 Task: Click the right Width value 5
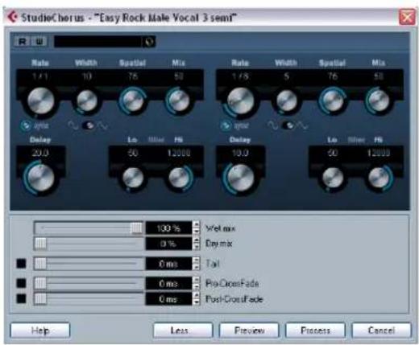point(287,77)
